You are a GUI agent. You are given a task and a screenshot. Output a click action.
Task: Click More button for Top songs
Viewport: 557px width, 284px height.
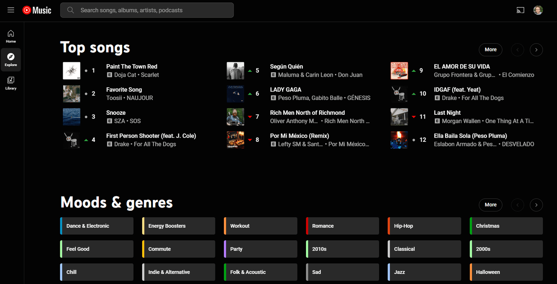point(491,50)
